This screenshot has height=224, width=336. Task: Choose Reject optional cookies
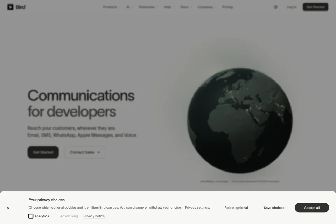pos(236,208)
